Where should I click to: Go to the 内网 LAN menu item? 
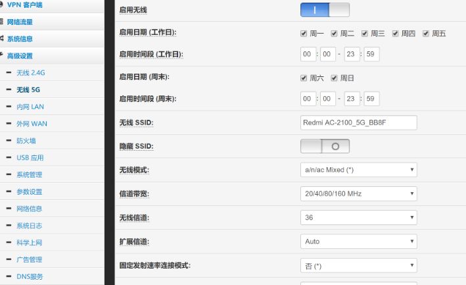pyautogui.click(x=30, y=107)
